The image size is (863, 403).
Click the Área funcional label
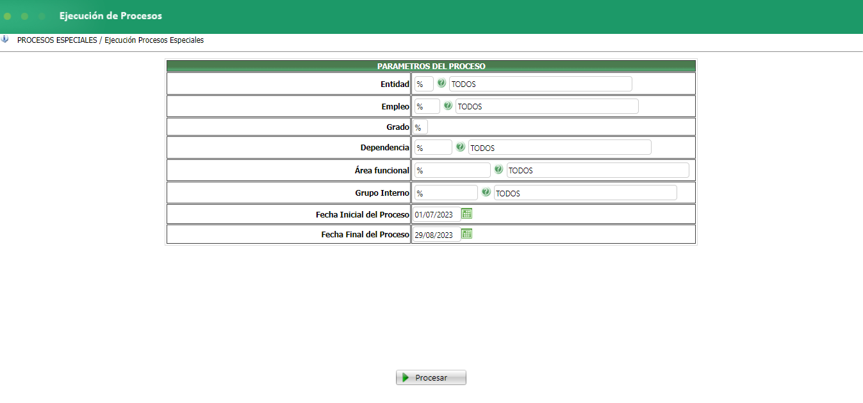pos(382,170)
